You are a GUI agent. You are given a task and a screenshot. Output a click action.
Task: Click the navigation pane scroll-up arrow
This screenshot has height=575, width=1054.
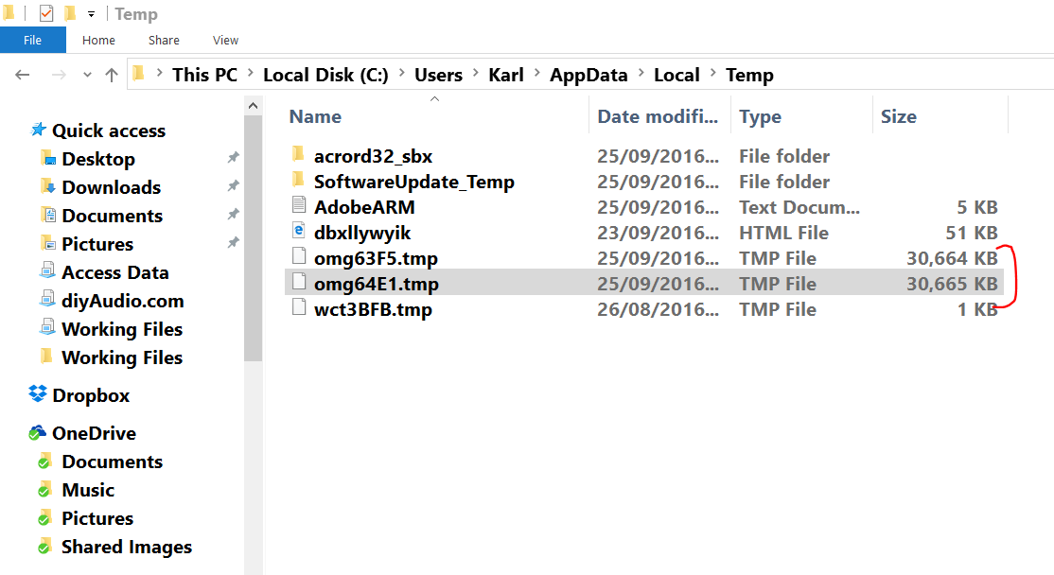click(x=253, y=106)
